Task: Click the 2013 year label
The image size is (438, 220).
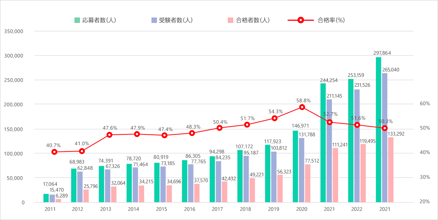Action: pos(105,209)
